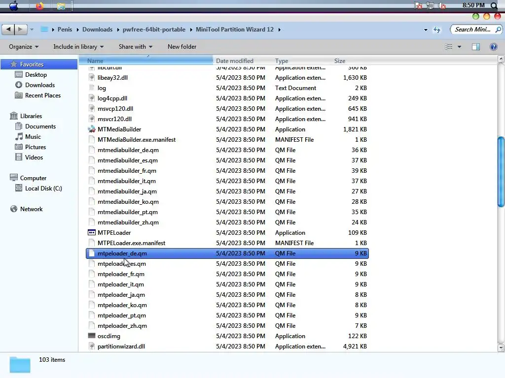Screen dimensions: 505x378
Task: Sort by the Name column header
Action: coord(146,61)
